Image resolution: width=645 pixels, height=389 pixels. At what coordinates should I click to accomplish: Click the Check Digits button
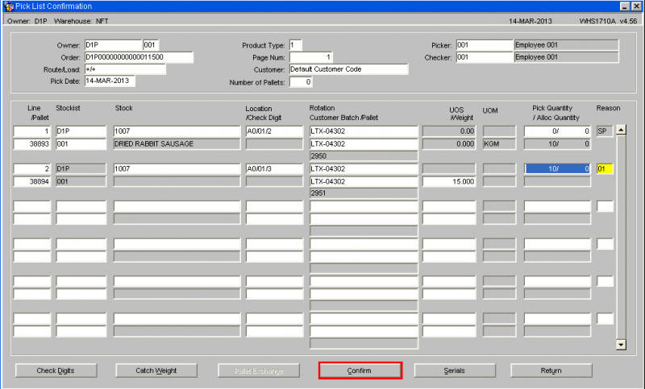tap(56, 370)
